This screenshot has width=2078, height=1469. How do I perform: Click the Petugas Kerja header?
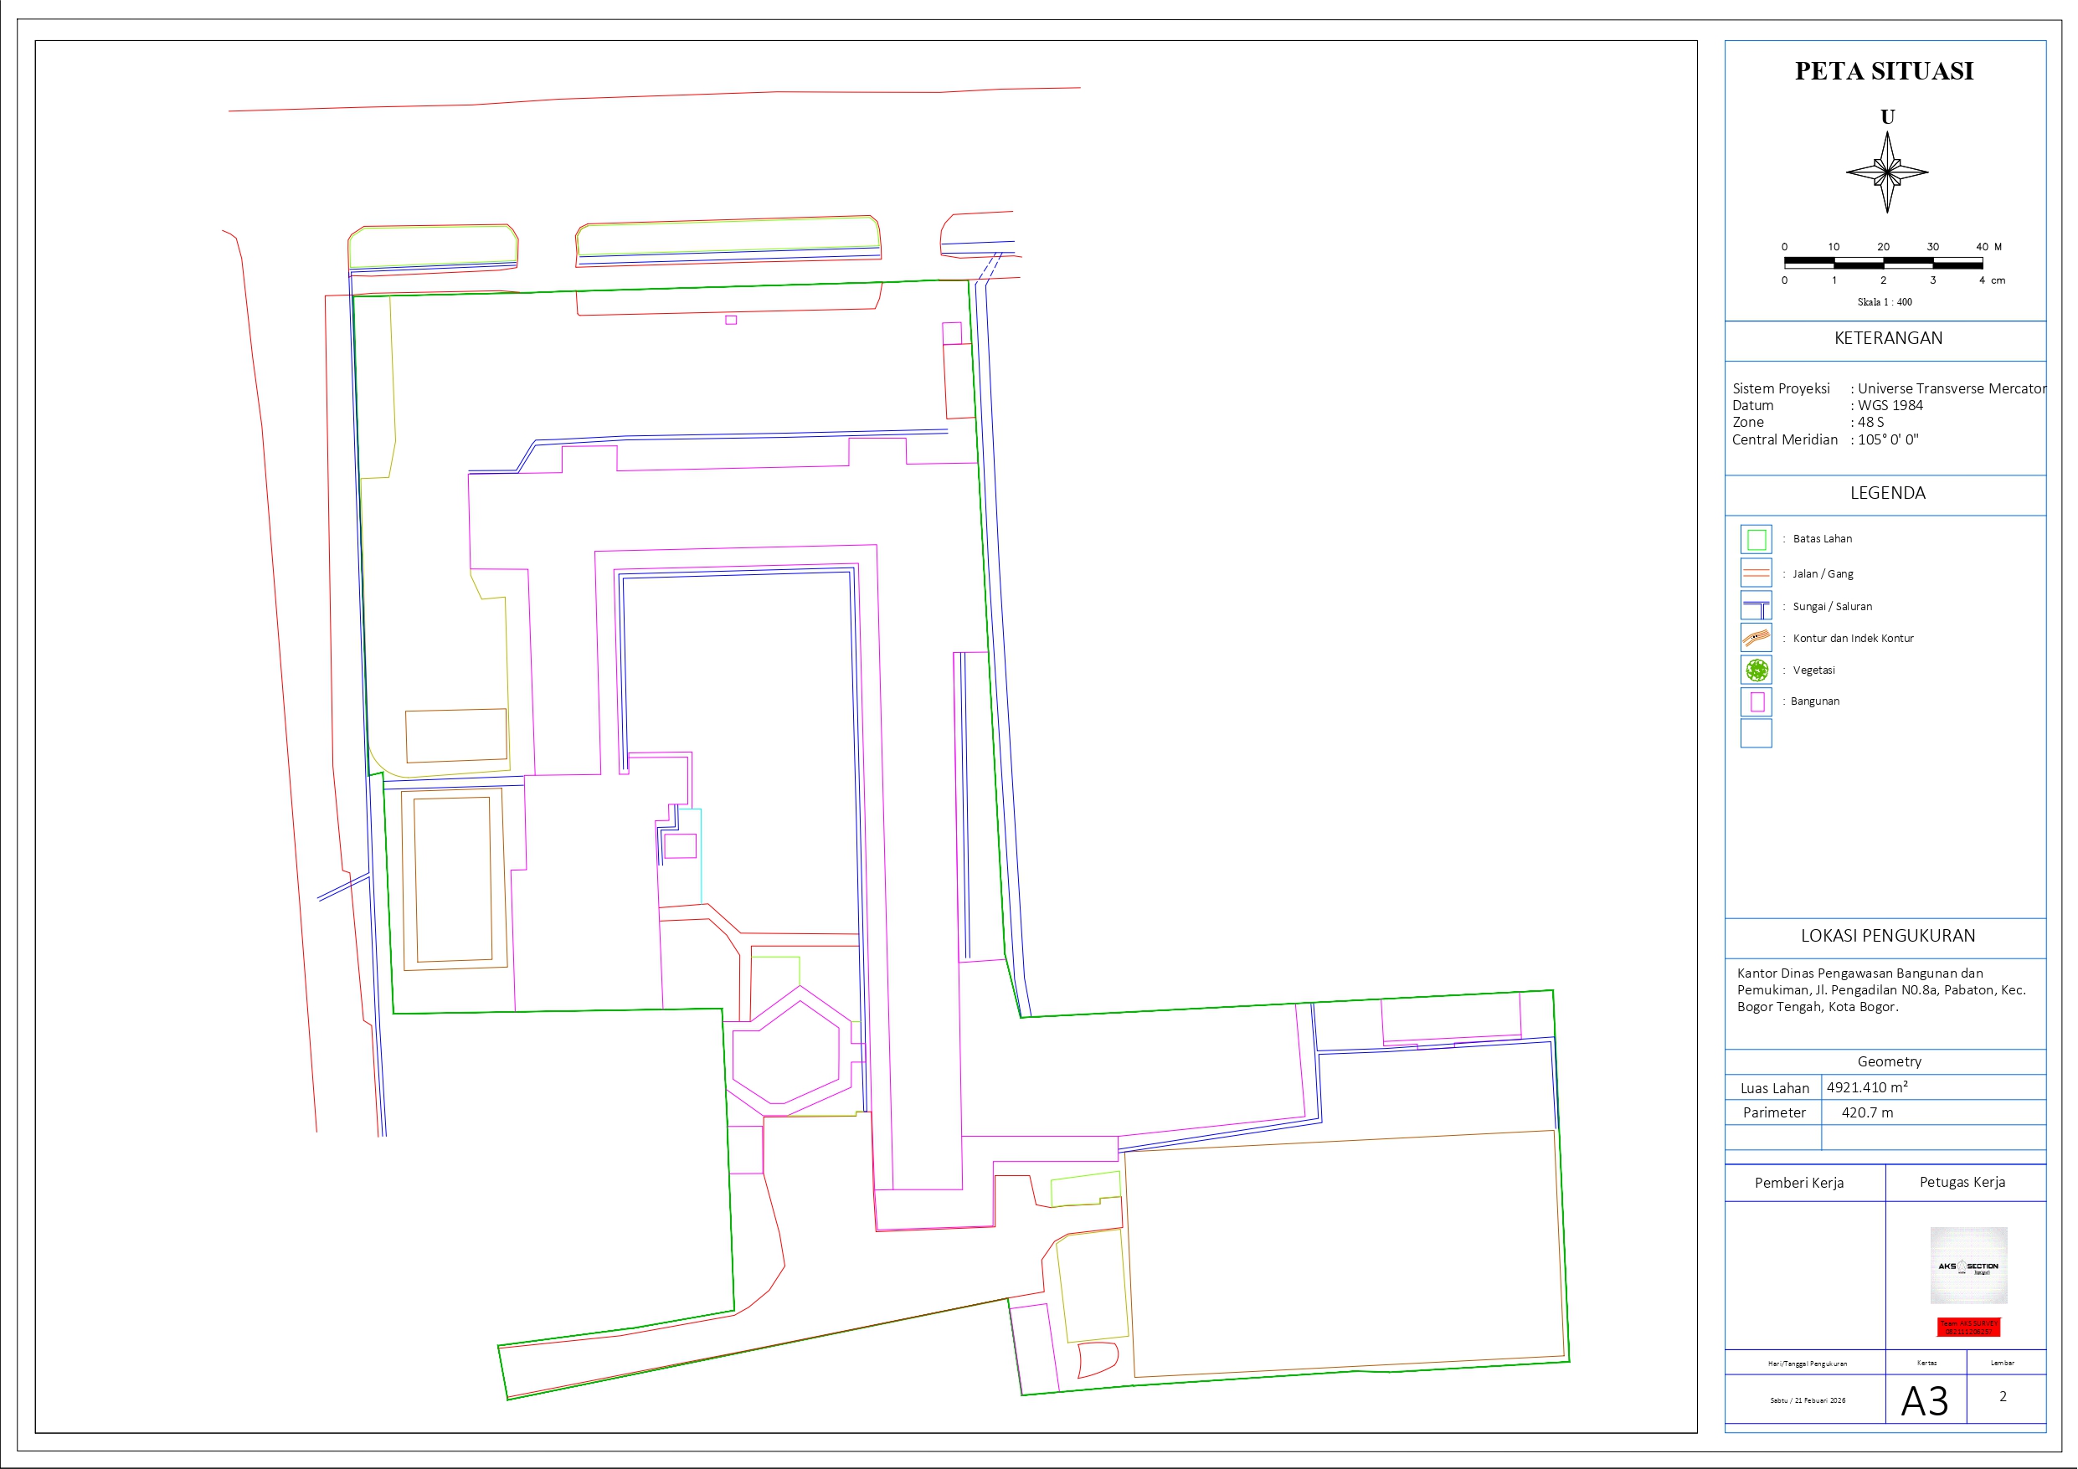[1962, 1182]
